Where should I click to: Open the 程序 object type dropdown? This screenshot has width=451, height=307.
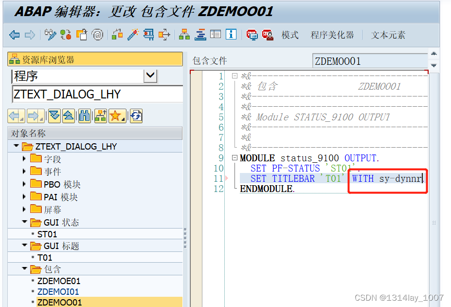click(x=150, y=76)
